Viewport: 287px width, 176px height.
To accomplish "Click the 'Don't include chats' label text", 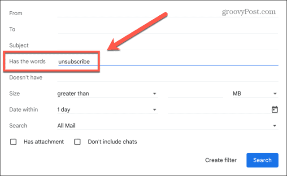I will [113, 142].
